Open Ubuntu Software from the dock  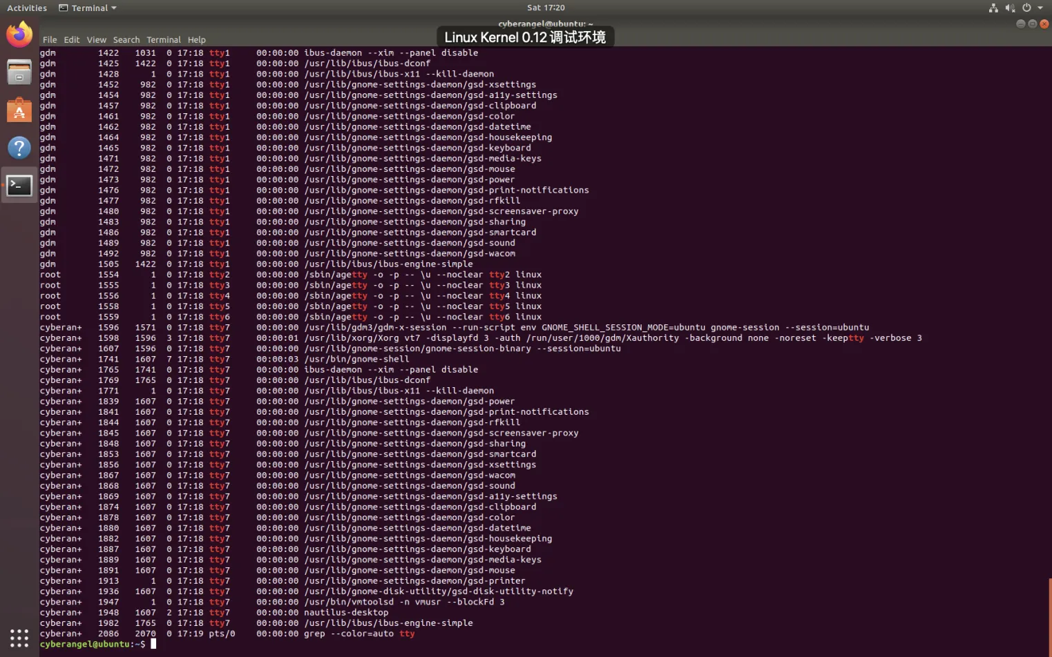click(19, 110)
